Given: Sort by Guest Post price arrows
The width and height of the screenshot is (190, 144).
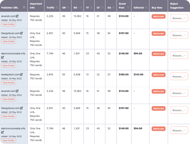Looking at the screenshot, I should point(128,8).
